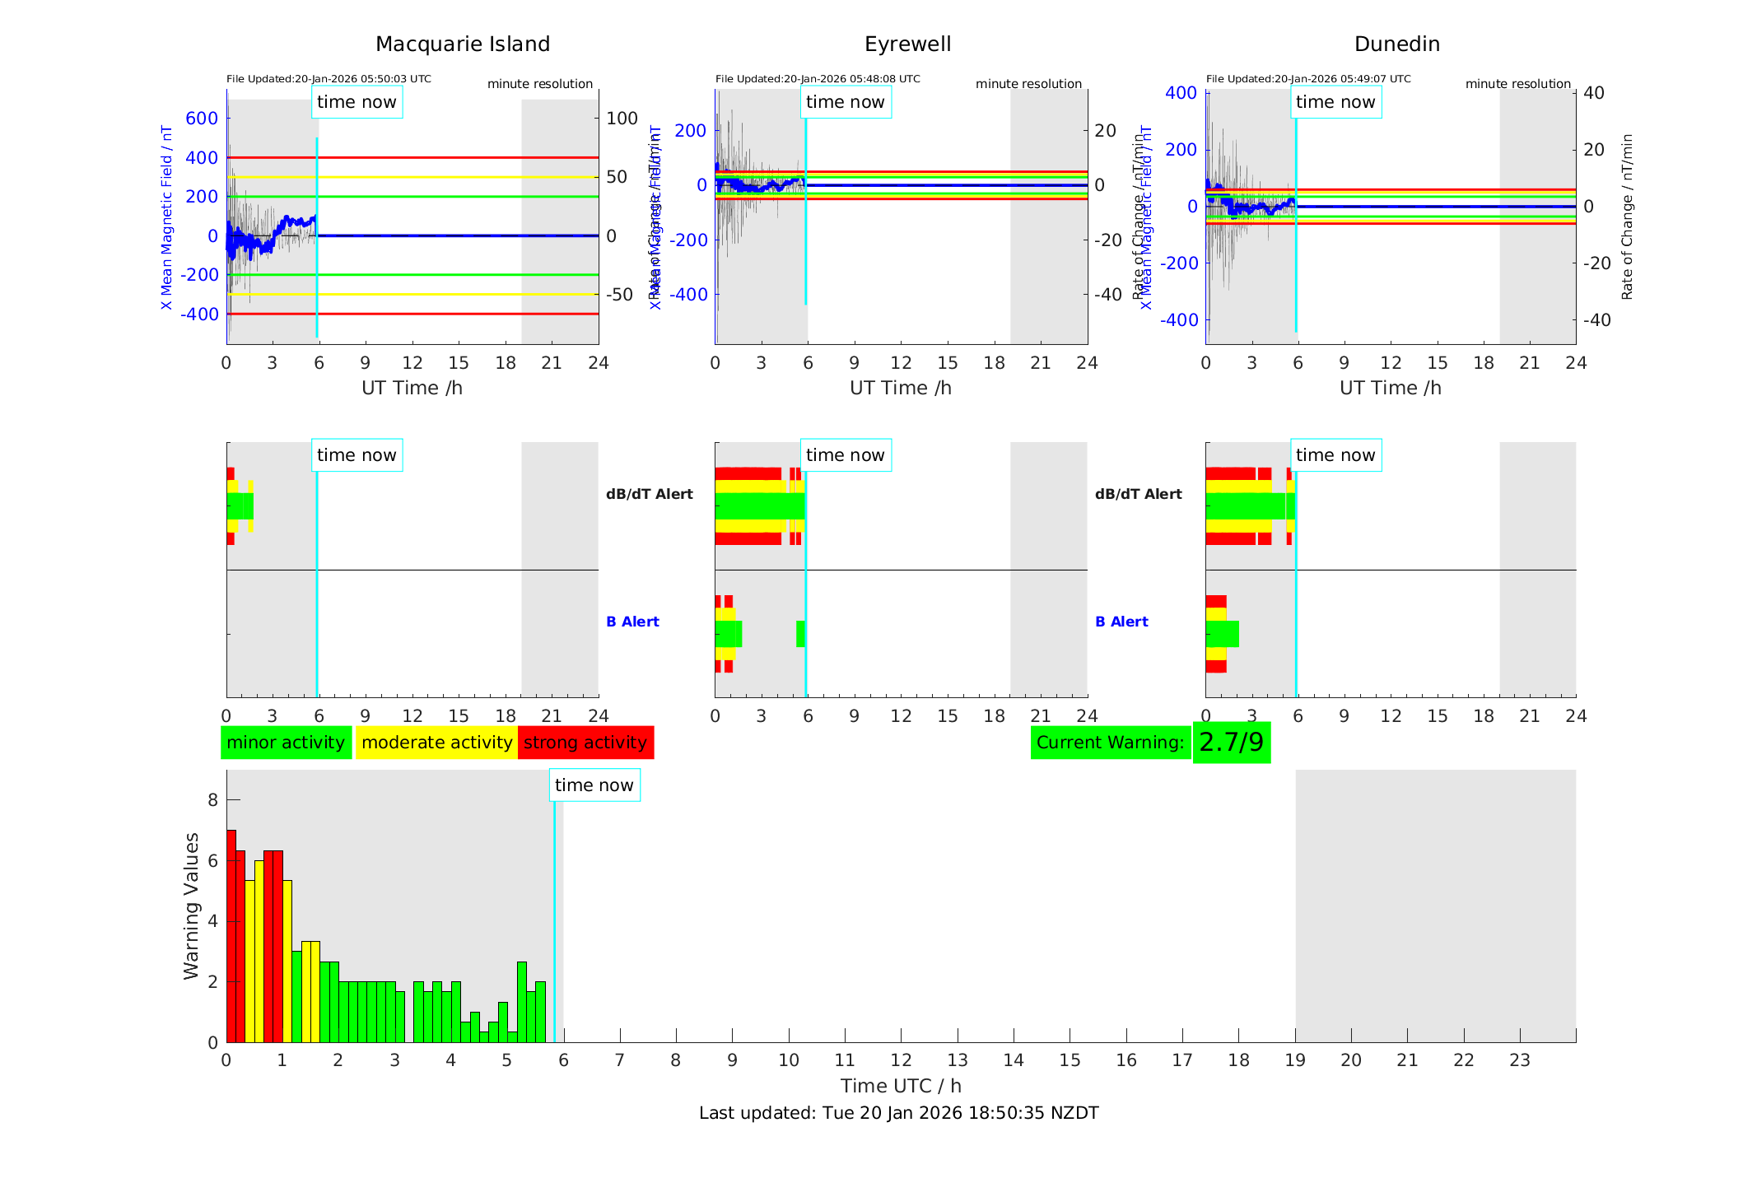The width and height of the screenshot is (1743, 1183).
Task: Click the Last updated timestamp text
Action: tap(898, 1113)
